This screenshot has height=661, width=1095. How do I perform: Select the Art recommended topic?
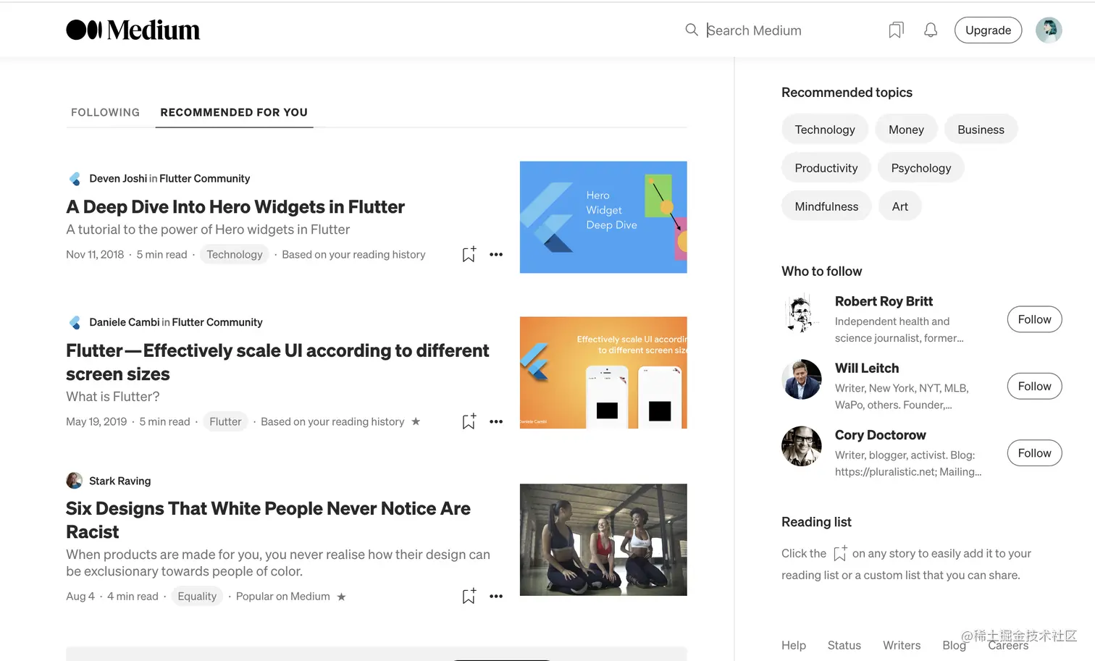click(900, 206)
